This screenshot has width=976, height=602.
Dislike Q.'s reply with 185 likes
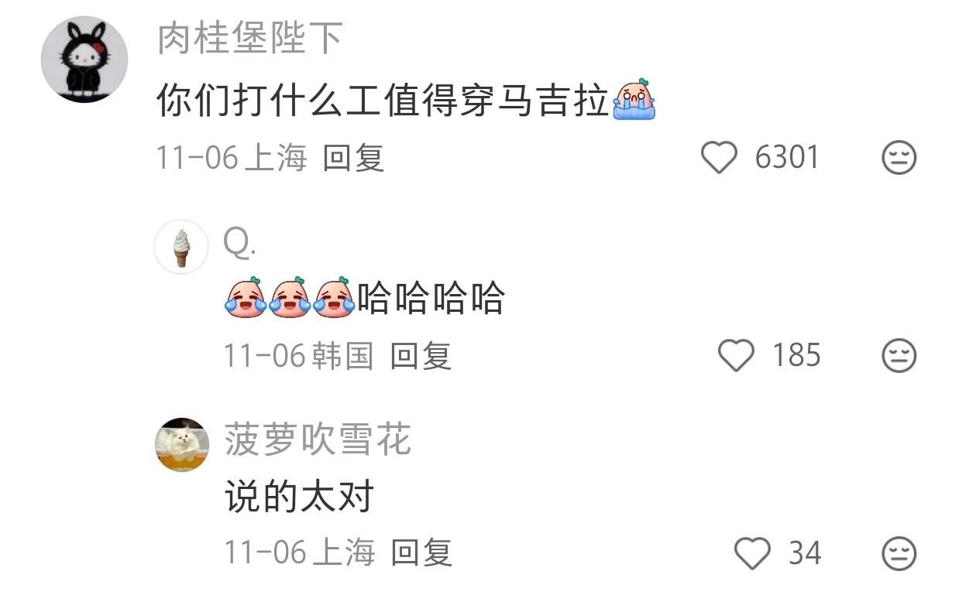click(899, 356)
